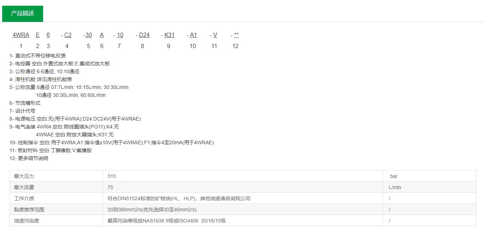Select line 7- 设计代号
The width and height of the screenshot is (488, 244).
[22, 111]
